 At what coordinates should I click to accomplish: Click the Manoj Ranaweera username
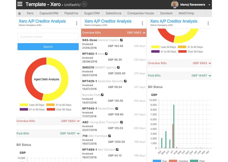pyautogui.click(x=193, y=5)
